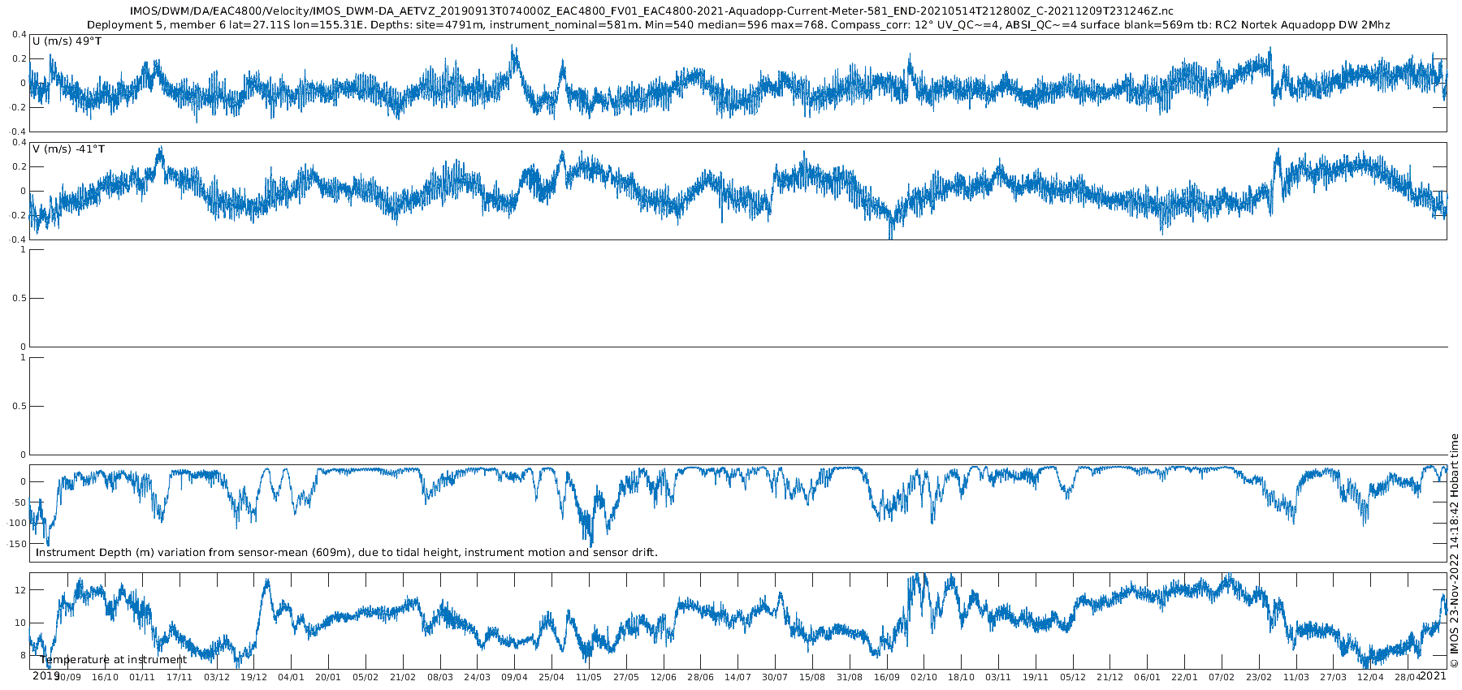1462x690 pixels.
Task: Click the 02/10 date tick label
Action: coord(924,677)
